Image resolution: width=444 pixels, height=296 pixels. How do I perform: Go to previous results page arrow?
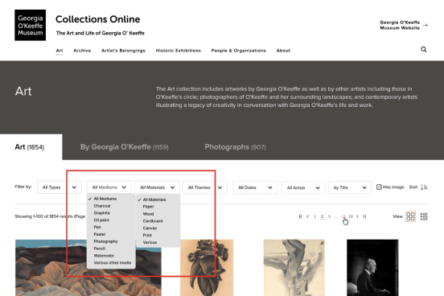(x=308, y=216)
